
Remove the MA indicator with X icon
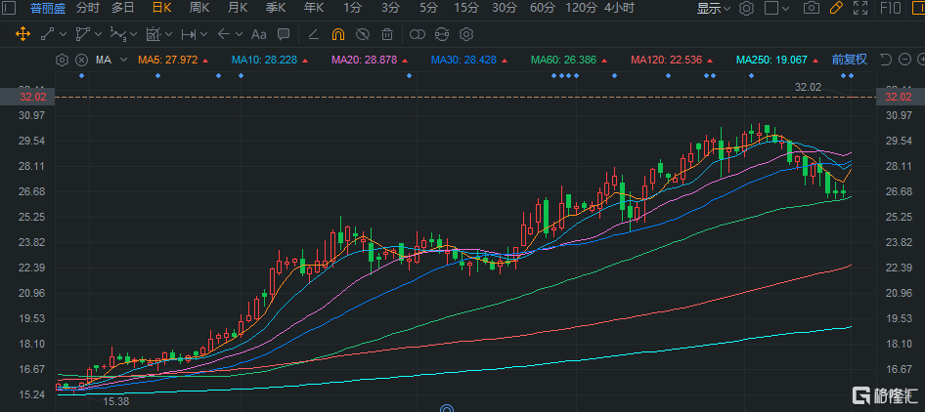click(82, 60)
